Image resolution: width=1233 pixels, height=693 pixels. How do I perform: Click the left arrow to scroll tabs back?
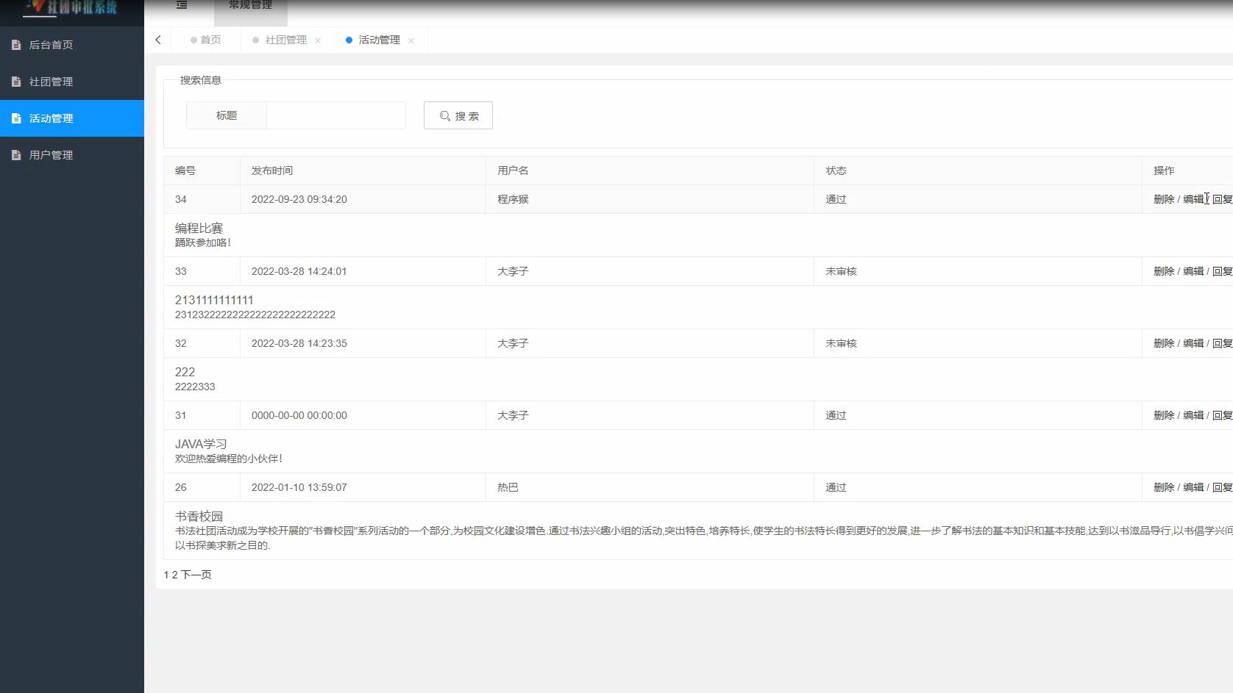tap(158, 40)
